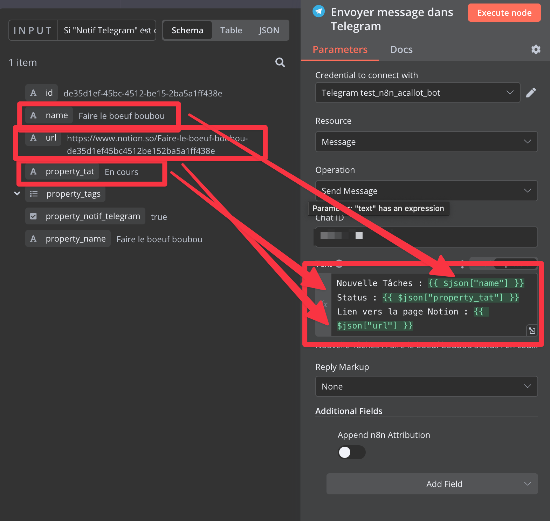This screenshot has width=550, height=521.
Task: Click the Execute node button
Action: pos(504,13)
